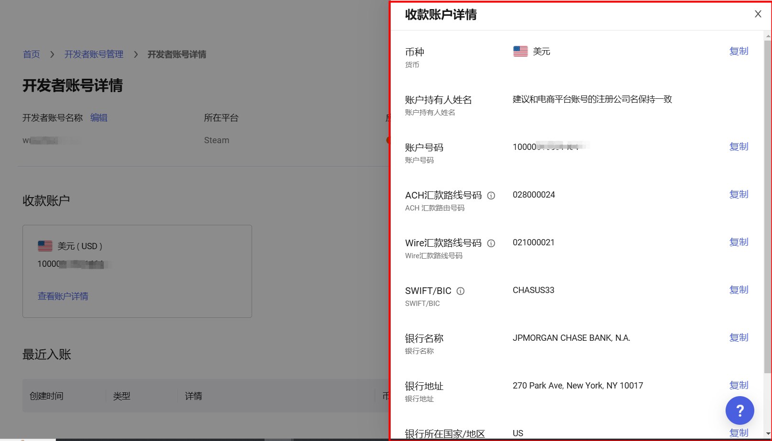Select the 美元 (USD) account card text
Screen dimensions: 772x441
tap(80, 246)
